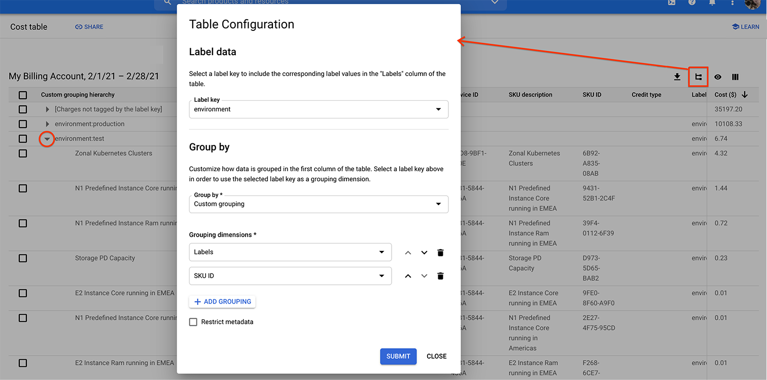This screenshot has width=767, height=380.
Task: Delete the SKU ID grouping dimension
Action: pyautogui.click(x=440, y=276)
